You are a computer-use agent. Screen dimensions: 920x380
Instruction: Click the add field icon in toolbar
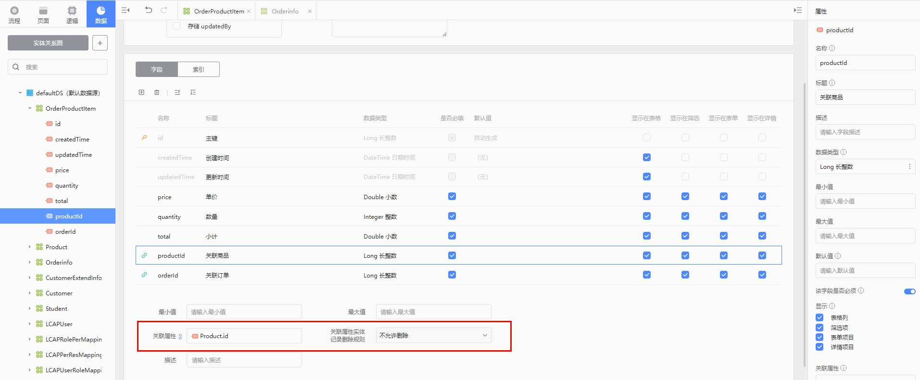click(x=141, y=92)
